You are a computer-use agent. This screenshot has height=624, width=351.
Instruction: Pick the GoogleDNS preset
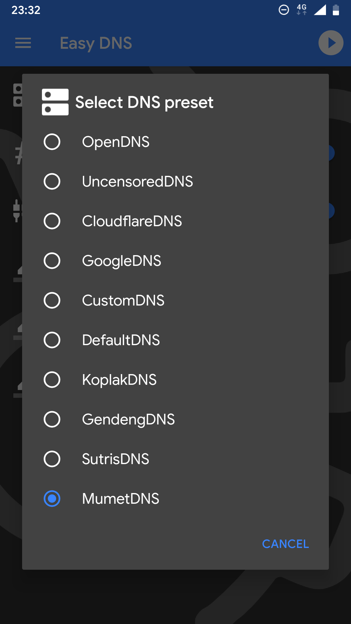[175, 261]
